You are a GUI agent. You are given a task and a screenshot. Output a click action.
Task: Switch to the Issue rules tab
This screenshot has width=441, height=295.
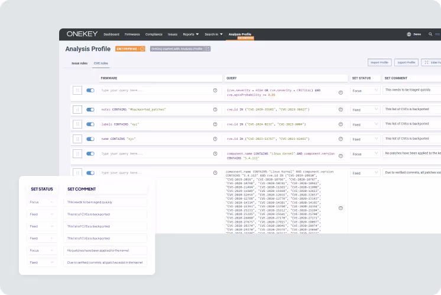tap(80, 63)
